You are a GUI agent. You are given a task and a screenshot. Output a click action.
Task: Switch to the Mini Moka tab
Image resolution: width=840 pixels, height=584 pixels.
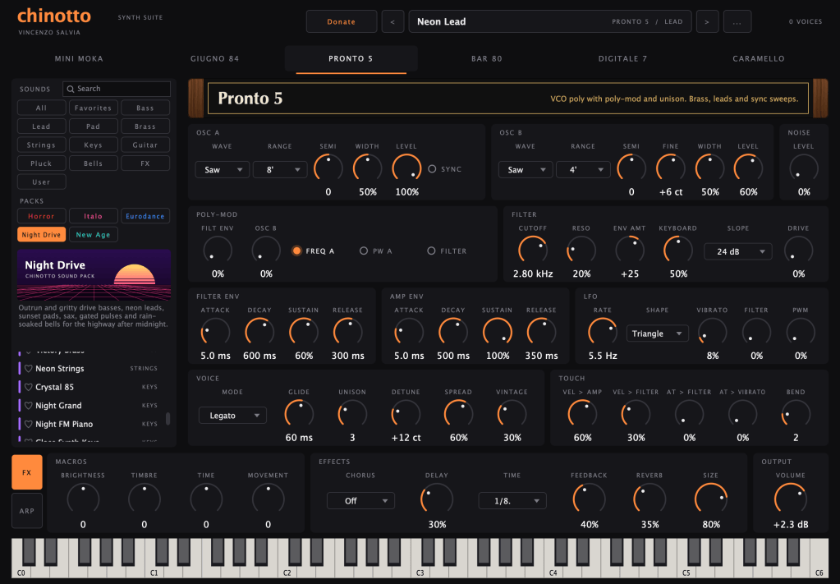pos(79,58)
